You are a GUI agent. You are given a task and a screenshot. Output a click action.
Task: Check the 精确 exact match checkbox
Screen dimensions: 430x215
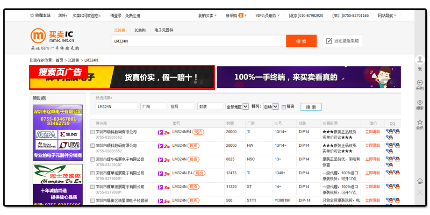point(284,107)
